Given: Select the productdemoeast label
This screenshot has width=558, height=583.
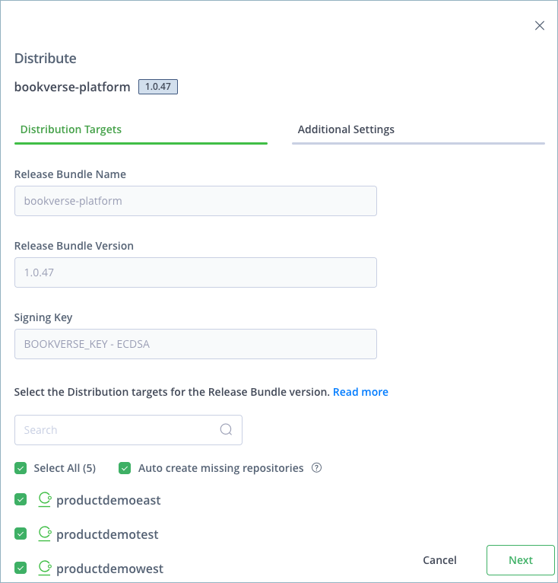Looking at the screenshot, I should tap(109, 501).
